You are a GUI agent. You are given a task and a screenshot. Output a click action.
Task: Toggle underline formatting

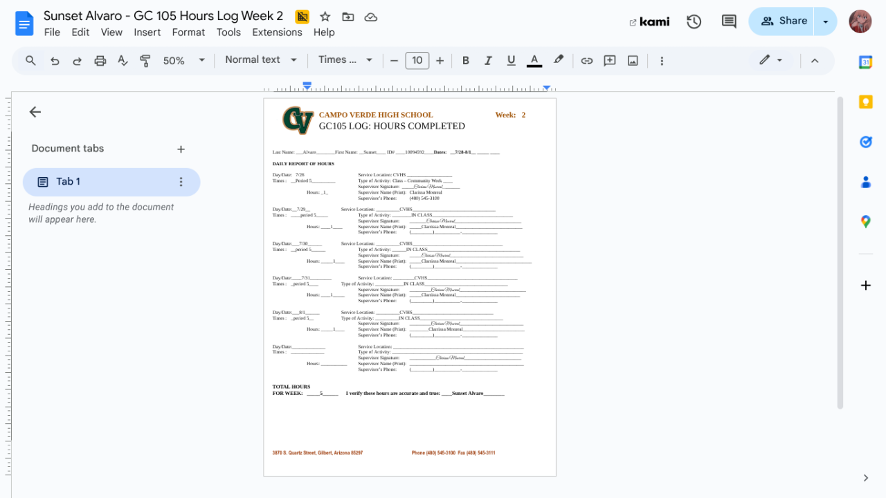(511, 61)
